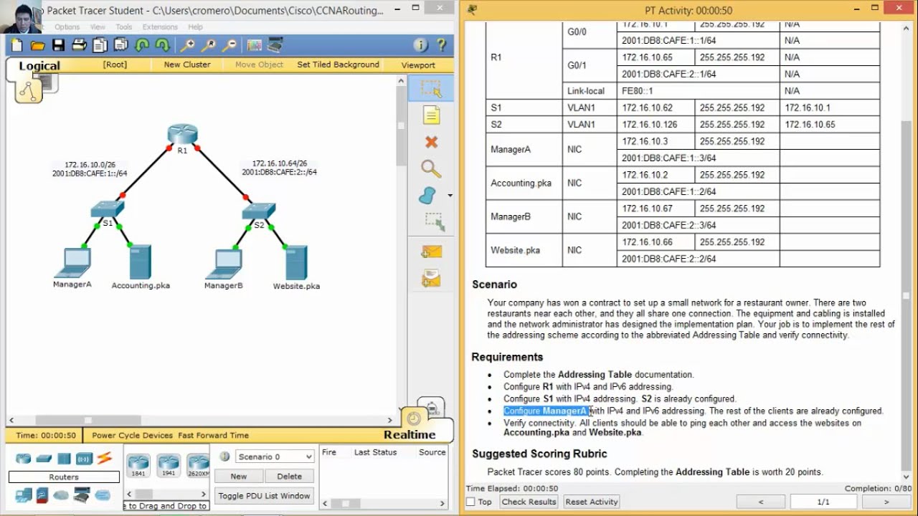Open the drawing palette icon
Screen dimensions: 918x516
(255, 45)
